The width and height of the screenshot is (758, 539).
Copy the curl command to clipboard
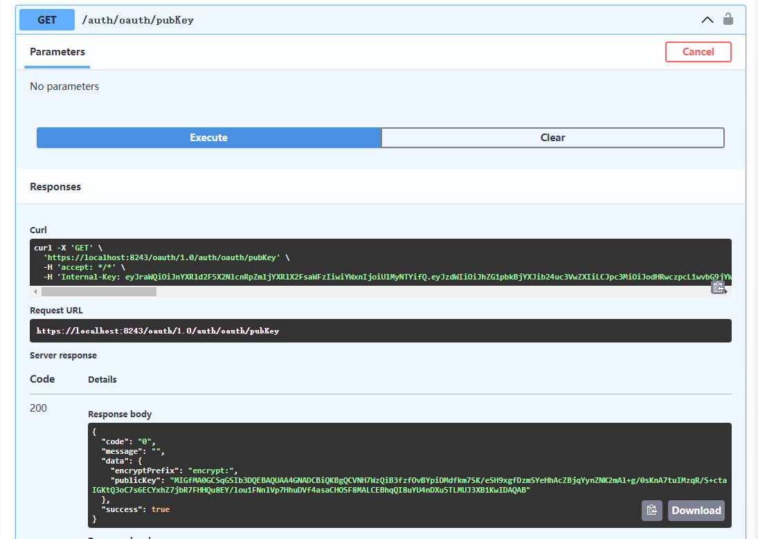pos(718,287)
